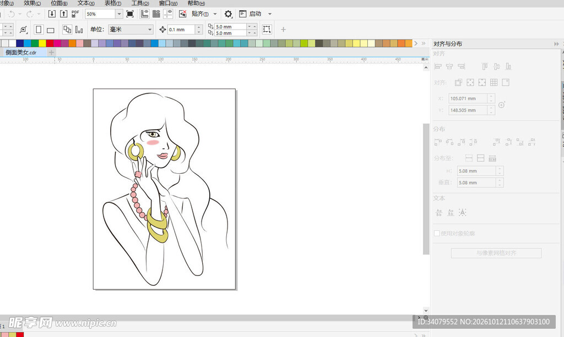Toggle the snap-off icon beside 贴齐
Screen dimensions: 564x337
click(183, 14)
